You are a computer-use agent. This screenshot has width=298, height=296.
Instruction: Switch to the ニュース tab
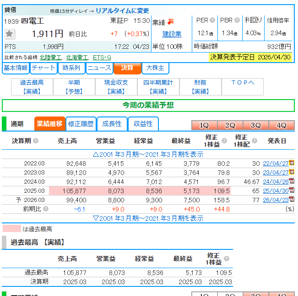click(99, 68)
